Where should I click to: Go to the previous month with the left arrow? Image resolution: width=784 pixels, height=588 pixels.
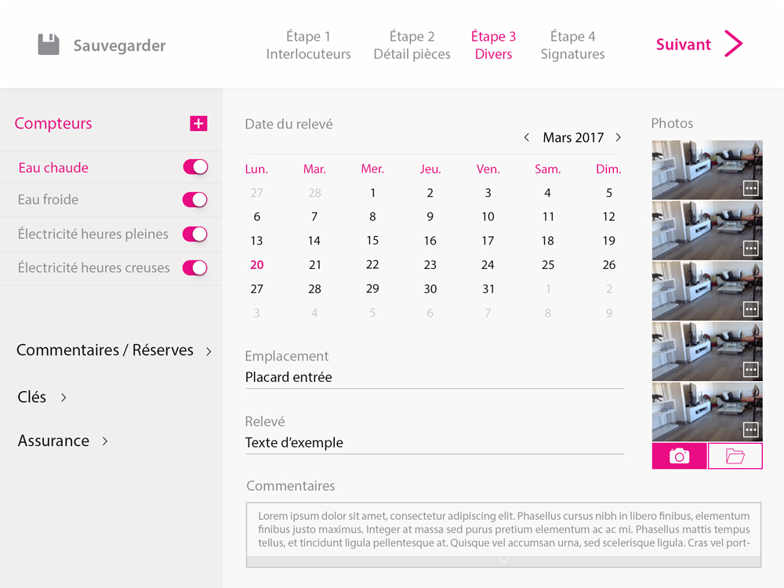[527, 137]
